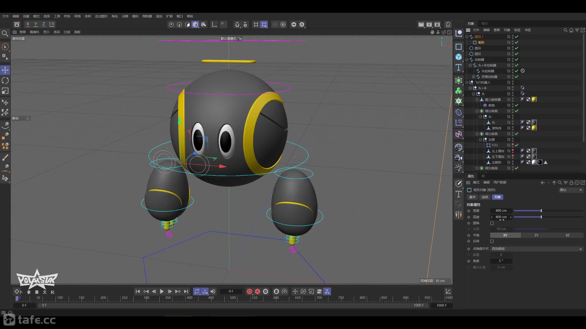Image resolution: width=586 pixels, height=329 pixels.
Task: Select the Scale tool in left toolbar
Action: pyautogui.click(x=5, y=91)
